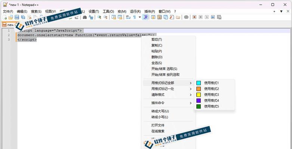Open the 宏(M) menu

[122, 11]
